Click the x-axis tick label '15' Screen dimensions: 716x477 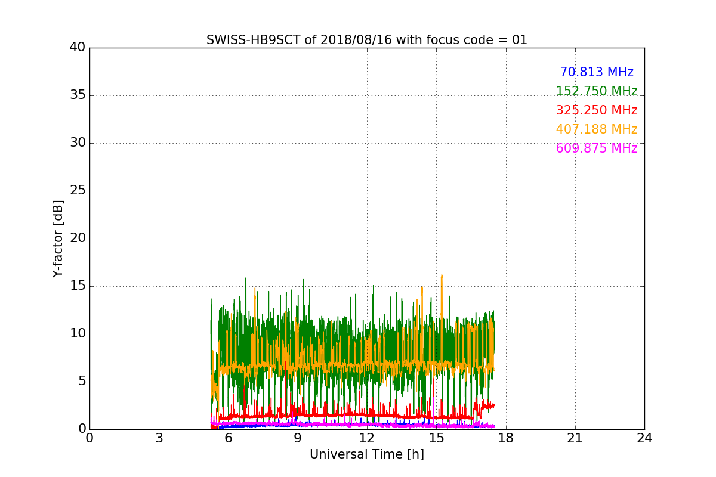(x=436, y=438)
